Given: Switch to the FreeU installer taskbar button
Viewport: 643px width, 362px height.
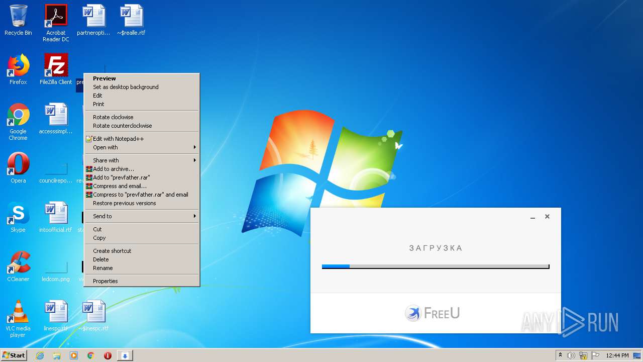Looking at the screenshot, I should coord(125,355).
